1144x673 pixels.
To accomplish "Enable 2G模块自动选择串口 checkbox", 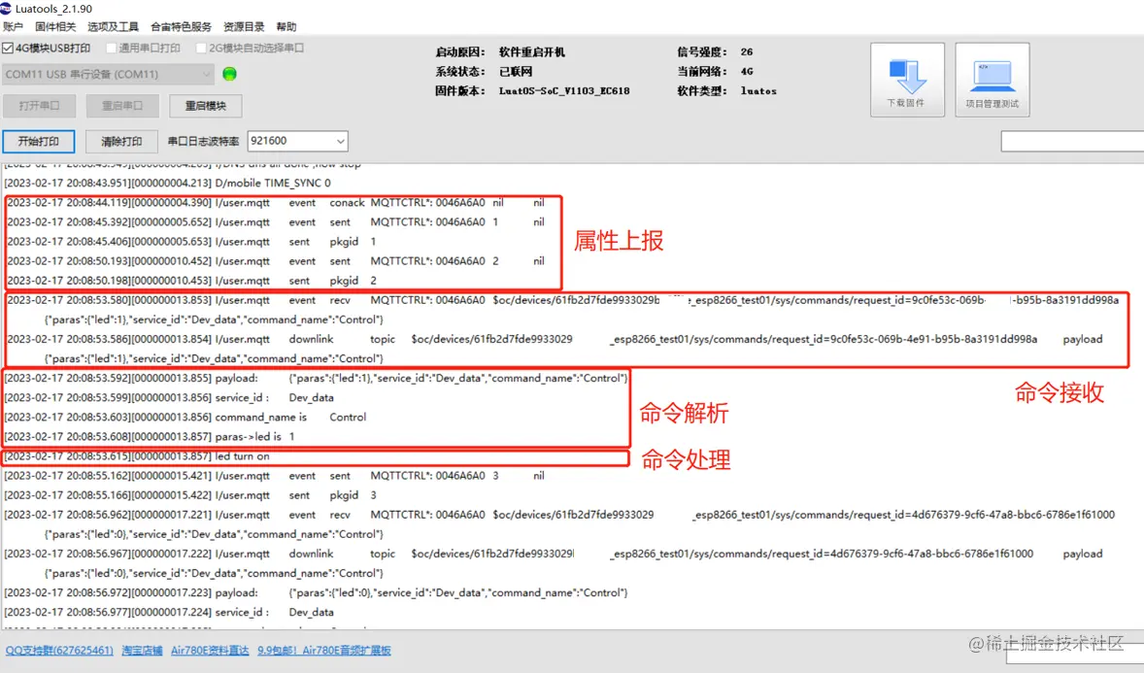I will coord(201,49).
